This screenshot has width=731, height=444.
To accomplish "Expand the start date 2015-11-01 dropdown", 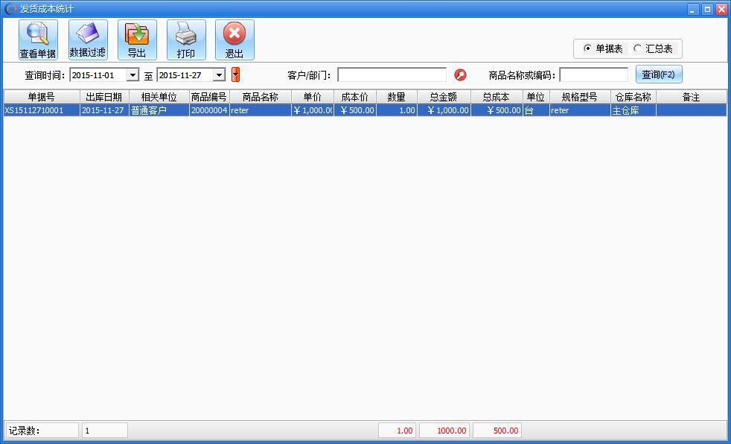I will (133, 74).
